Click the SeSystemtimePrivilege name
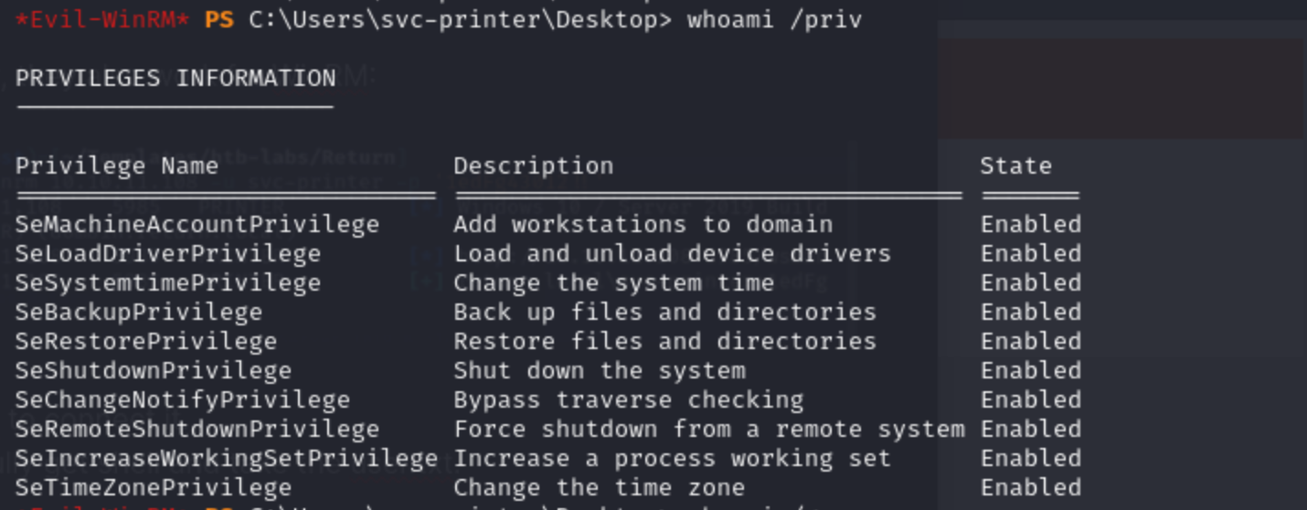This screenshot has height=510, width=1307. click(168, 283)
